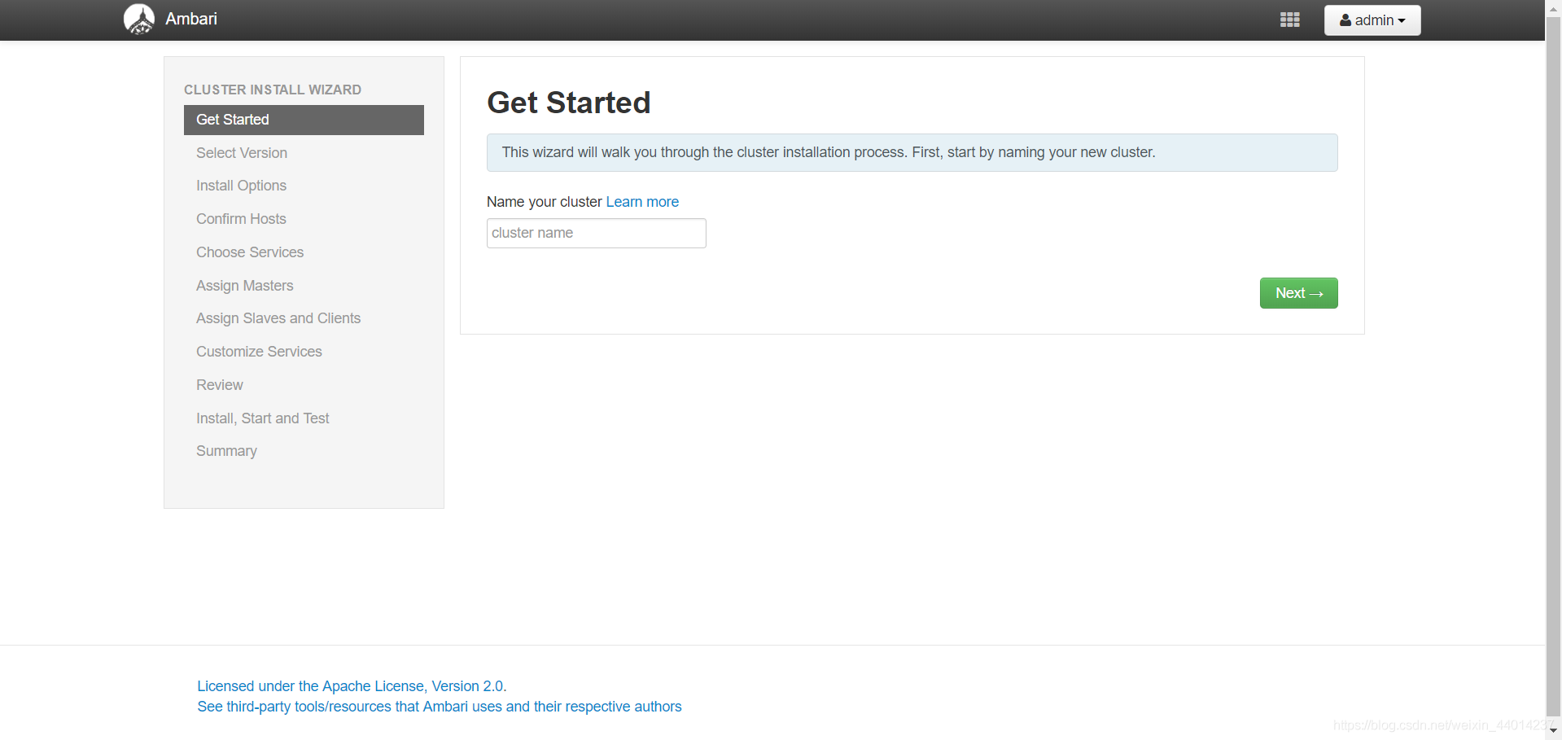Click the Get Started heading text
Viewport: 1562px width, 740px height.
pyautogui.click(x=569, y=103)
